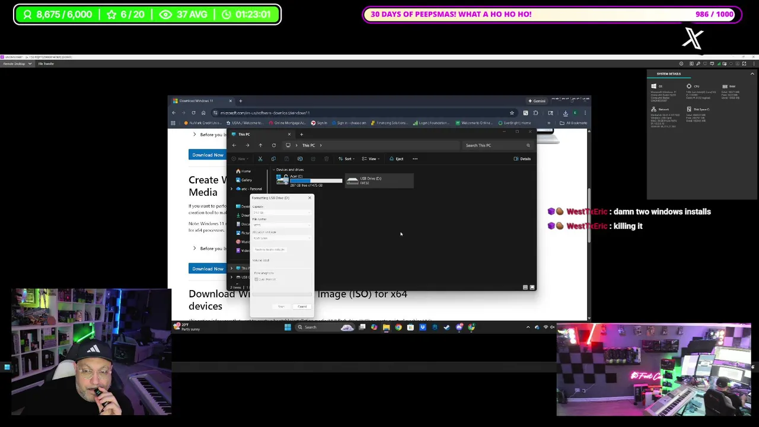Screen dimensions: 759x427
Task: Open the File Transfer menu
Action: (46, 63)
